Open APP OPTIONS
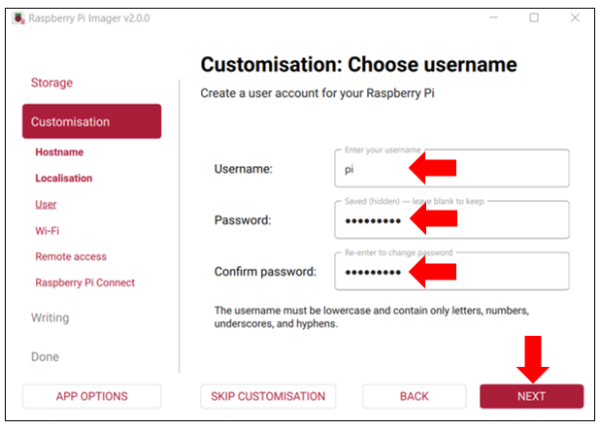This screenshot has height=429, width=600. click(92, 396)
